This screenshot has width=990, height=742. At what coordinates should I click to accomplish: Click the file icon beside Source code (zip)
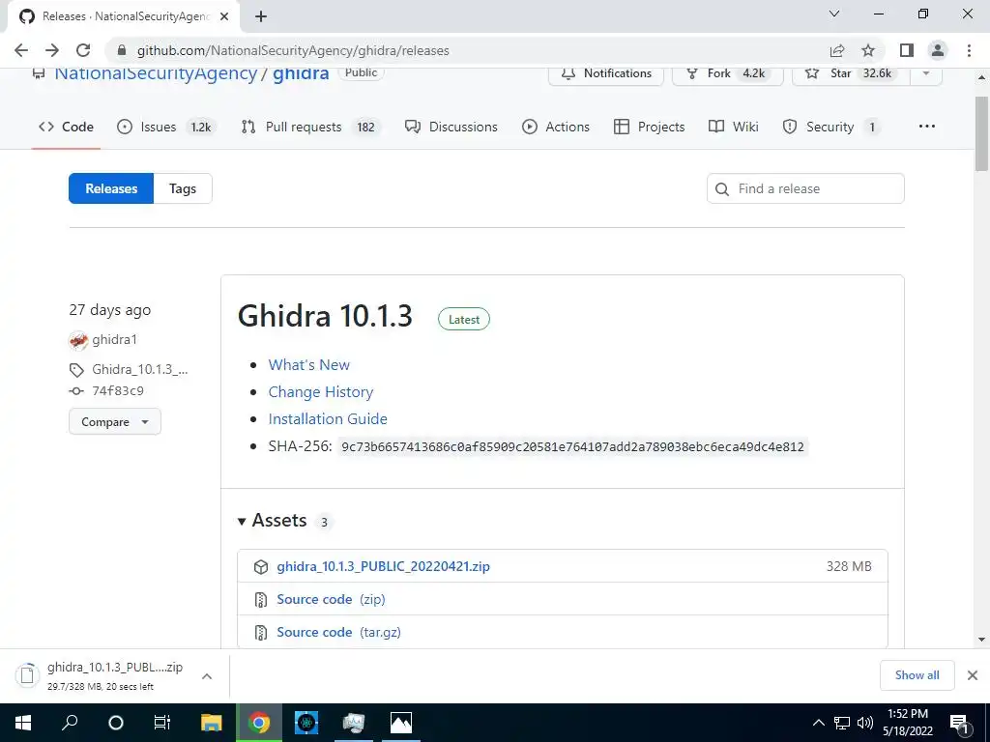tap(261, 599)
